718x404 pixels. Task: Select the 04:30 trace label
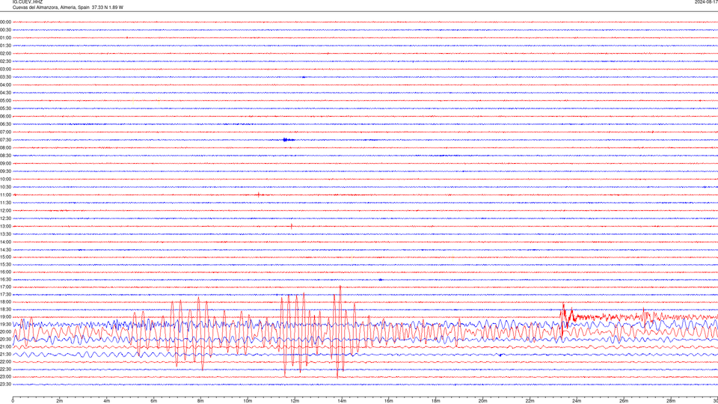coord(5,93)
